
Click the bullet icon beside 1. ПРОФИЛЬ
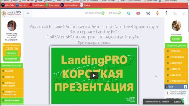[167, 51]
